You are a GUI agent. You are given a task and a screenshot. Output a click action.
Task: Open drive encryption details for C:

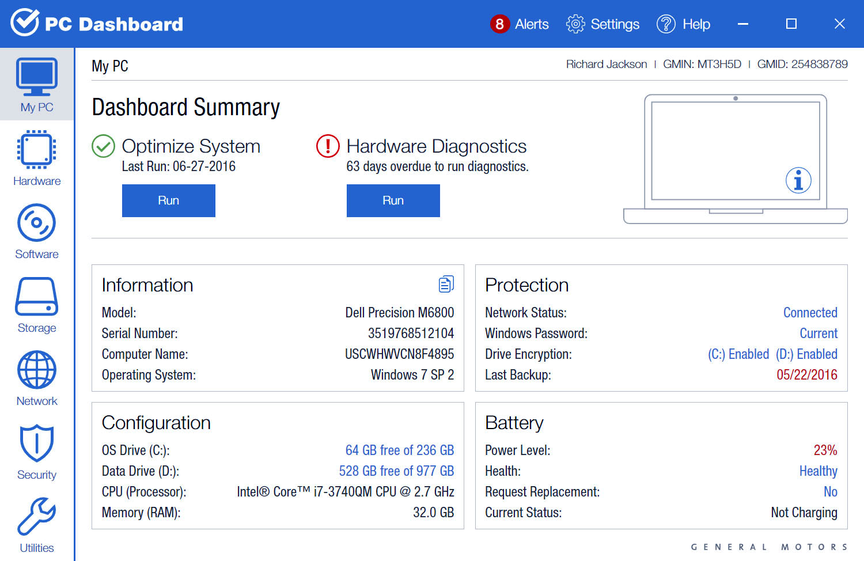pyautogui.click(x=739, y=354)
